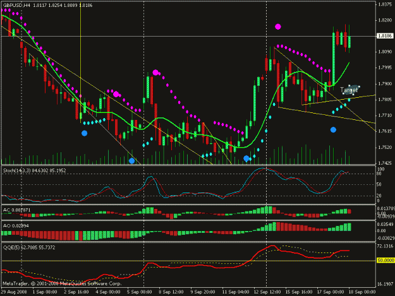
Task: Click the QQE scale value 16.1907
Action: pyautogui.click(x=385, y=284)
